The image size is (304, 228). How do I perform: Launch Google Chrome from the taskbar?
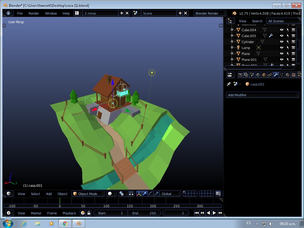coord(65,223)
